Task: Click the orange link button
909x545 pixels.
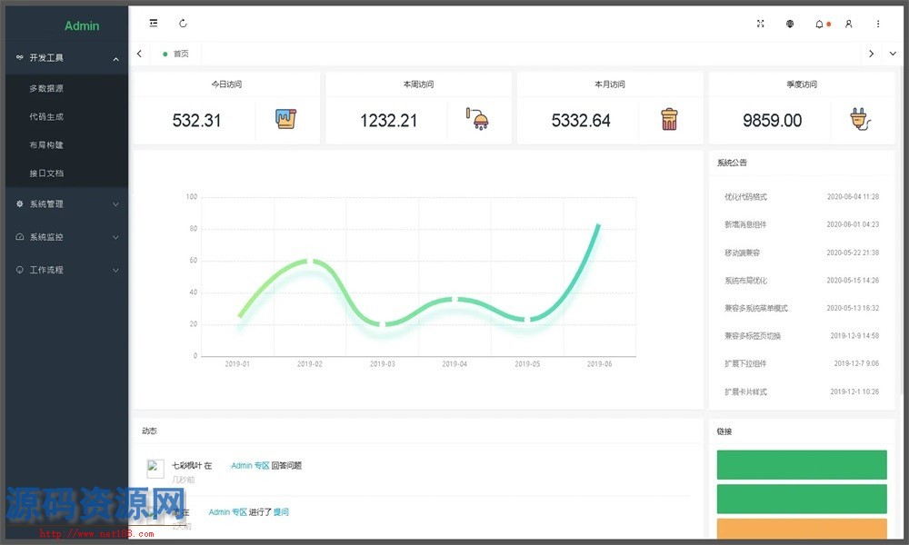Action: [802, 529]
